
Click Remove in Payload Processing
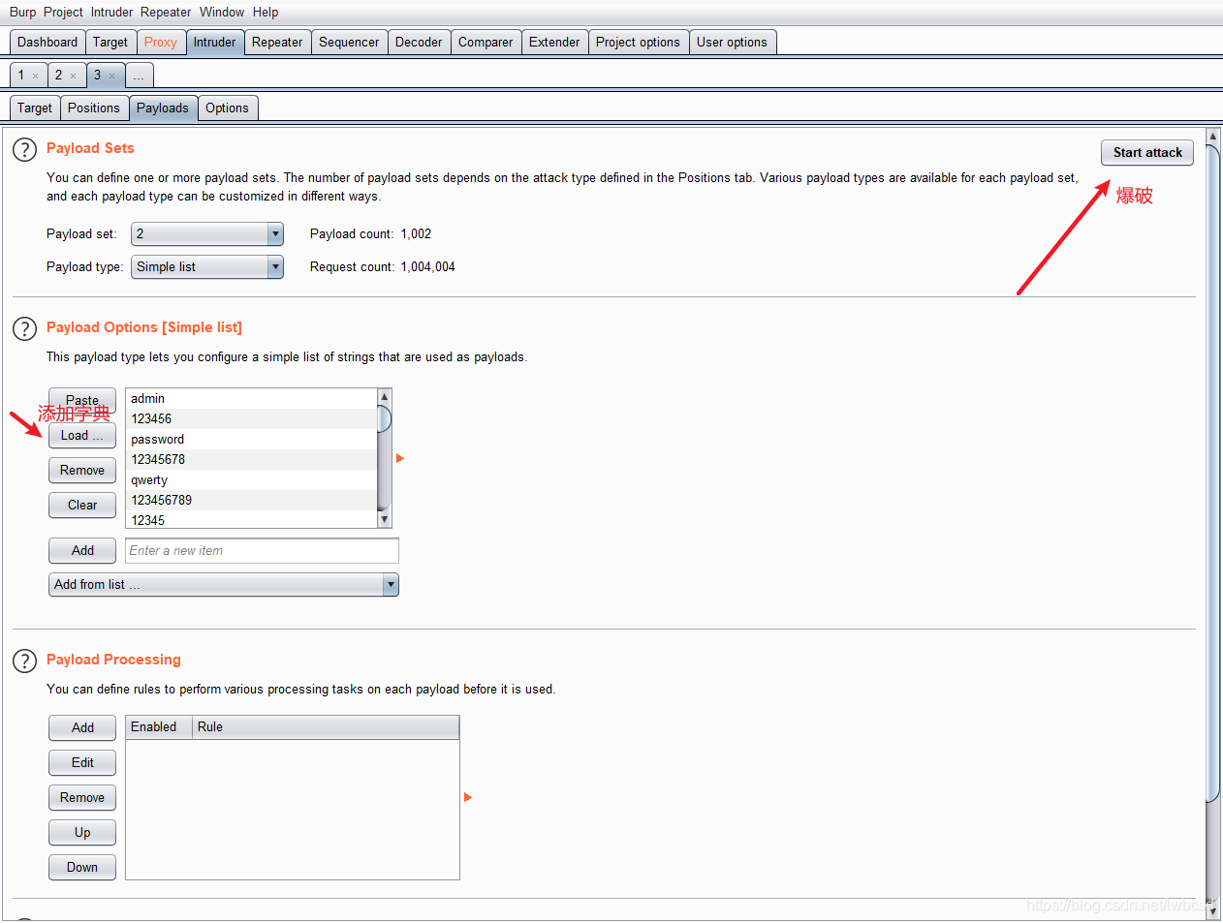[x=82, y=797]
